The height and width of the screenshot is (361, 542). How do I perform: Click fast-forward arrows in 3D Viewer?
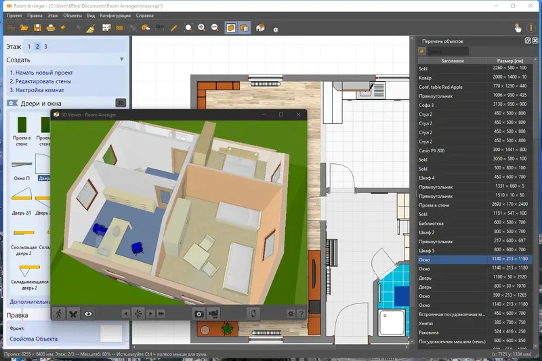(161, 314)
